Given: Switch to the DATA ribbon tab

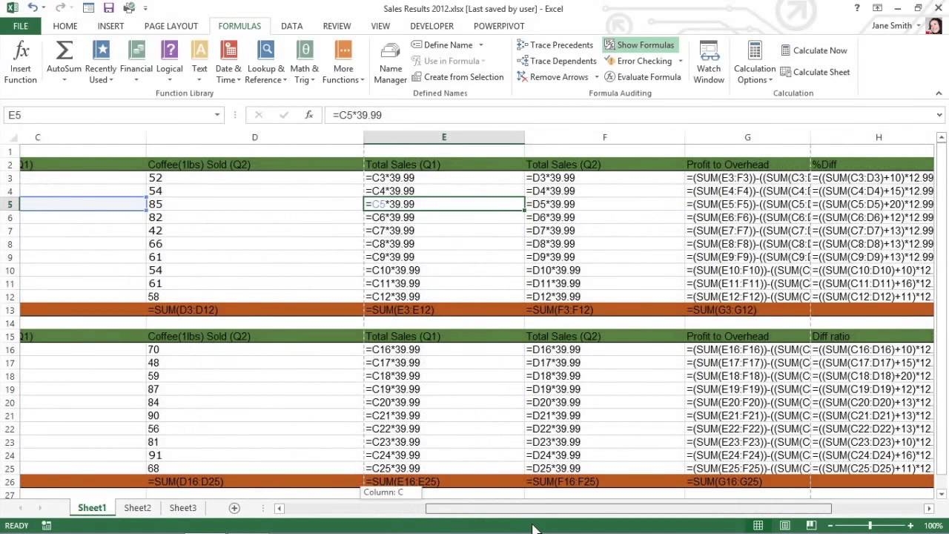Looking at the screenshot, I should (x=291, y=26).
